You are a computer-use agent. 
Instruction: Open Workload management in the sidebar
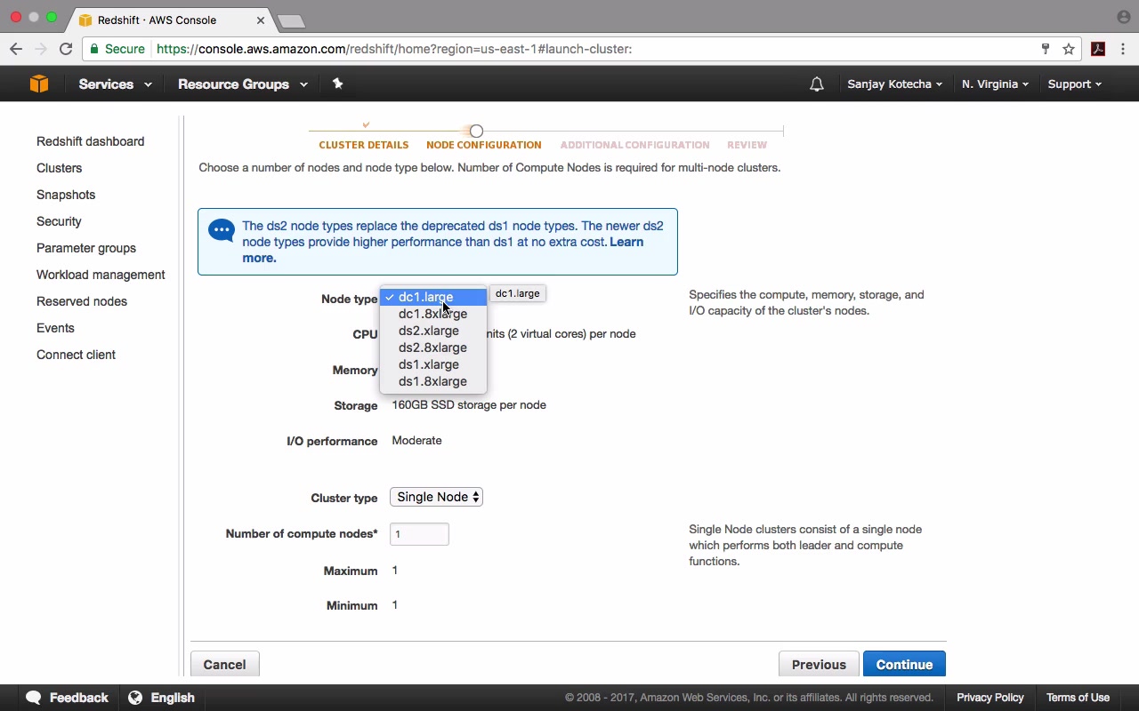tap(101, 275)
